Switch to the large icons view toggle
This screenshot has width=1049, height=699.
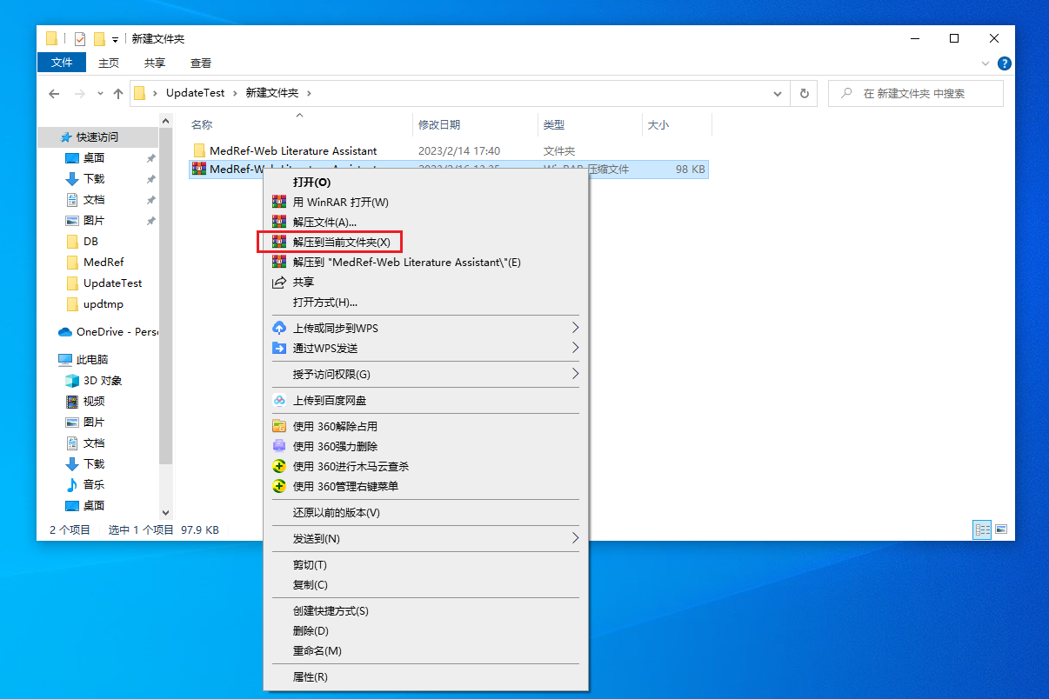(x=1001, y=529)
